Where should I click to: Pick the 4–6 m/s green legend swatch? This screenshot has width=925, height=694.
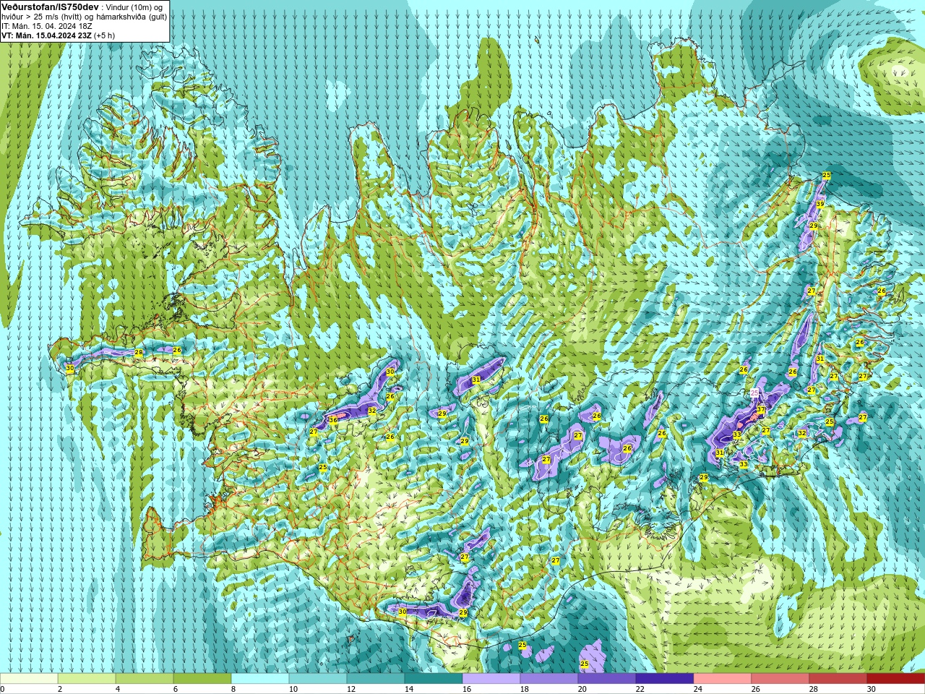145,679
